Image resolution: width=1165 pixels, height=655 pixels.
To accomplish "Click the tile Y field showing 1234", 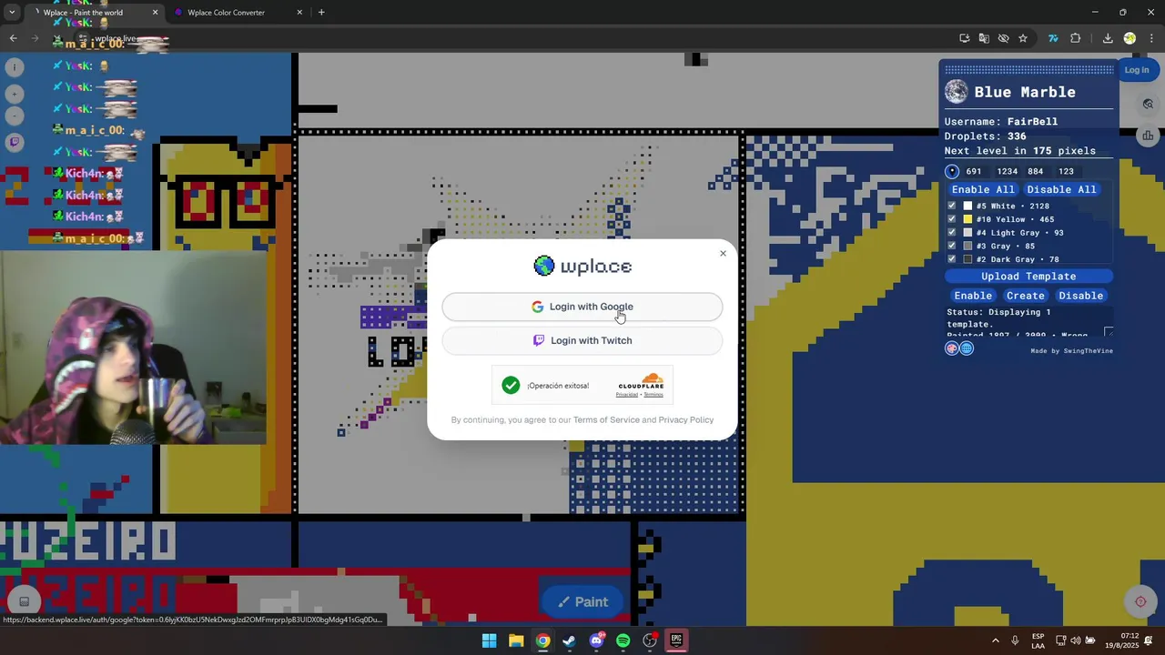I will pos(1007,171).
